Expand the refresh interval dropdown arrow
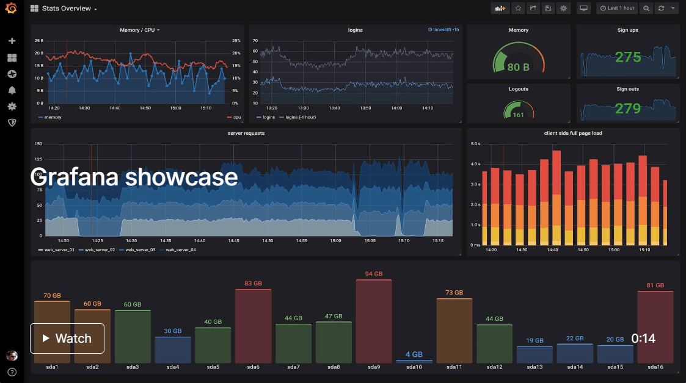Viewport: 686px width, 383px height. [x=673, y=9]
